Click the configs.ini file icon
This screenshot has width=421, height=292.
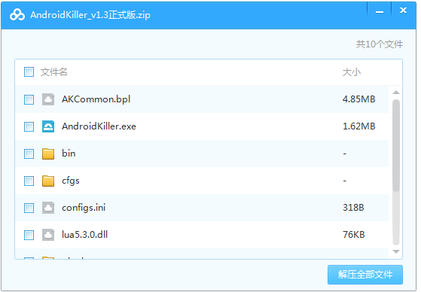point(48,208)
